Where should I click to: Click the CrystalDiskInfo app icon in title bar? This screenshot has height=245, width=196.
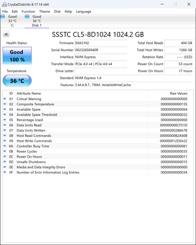coord(4,4)
